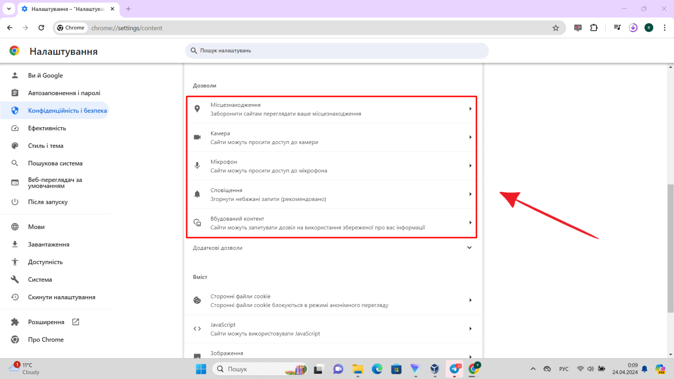Expand the Додаткові дозволи section
674x379 pixels.
tap(469, 247)
